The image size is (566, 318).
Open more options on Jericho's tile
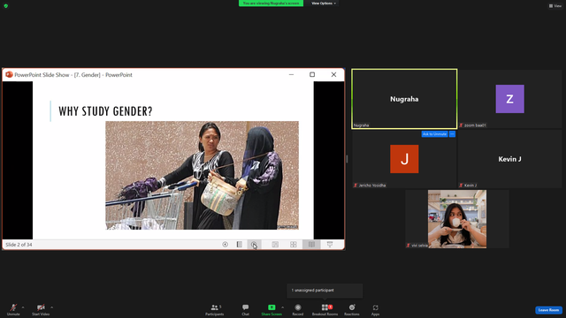tap(452, 134)
